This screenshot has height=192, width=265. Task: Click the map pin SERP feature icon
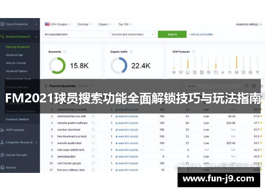(181, 72)
